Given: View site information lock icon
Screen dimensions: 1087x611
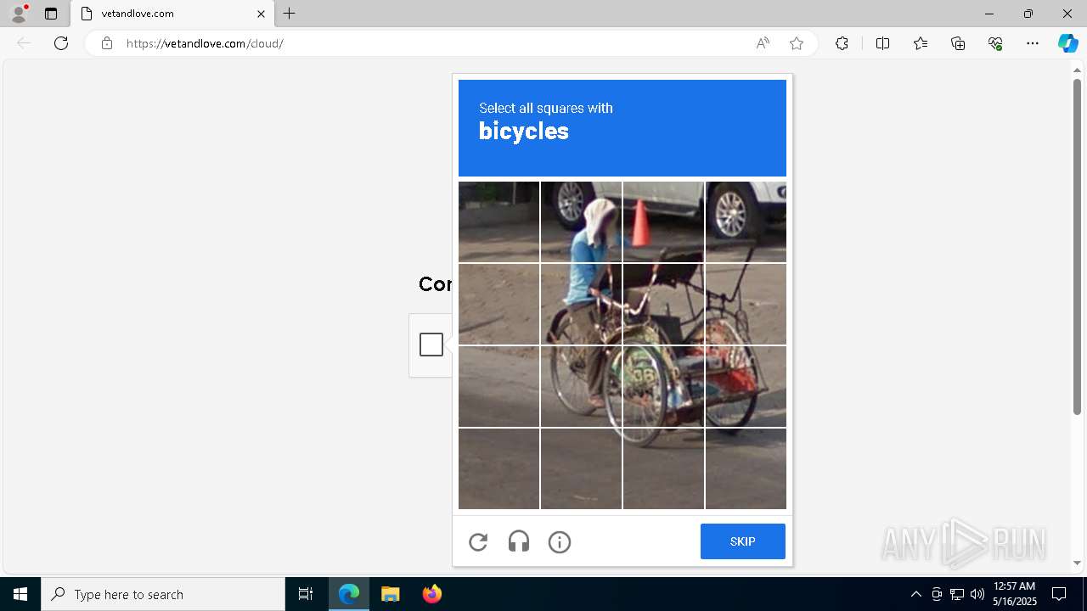Looking at the screenshot, I should (x=107, y=43).
